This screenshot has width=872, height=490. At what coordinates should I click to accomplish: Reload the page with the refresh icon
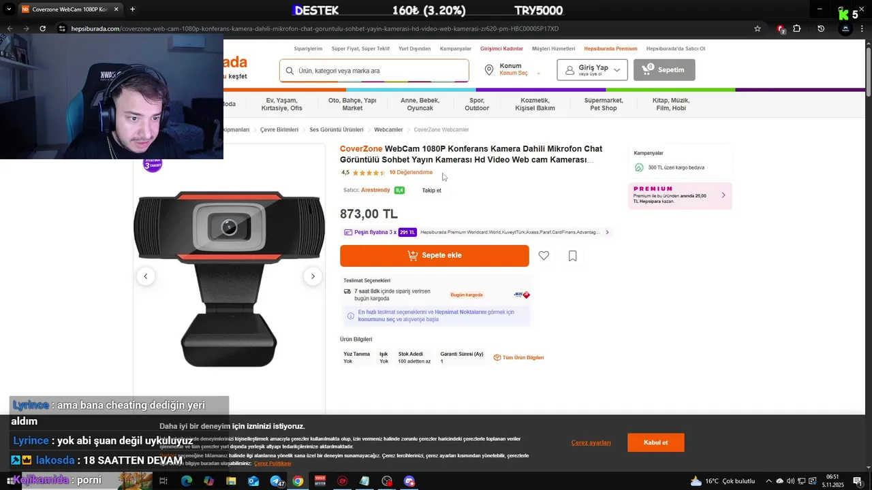(42, 29)
